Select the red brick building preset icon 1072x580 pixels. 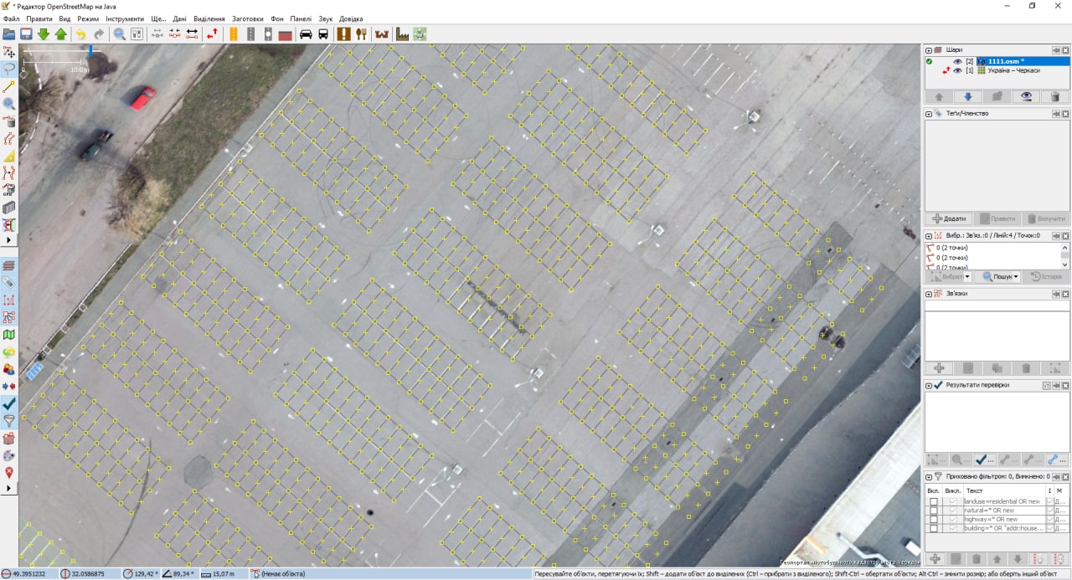click(x=285, y=34)
